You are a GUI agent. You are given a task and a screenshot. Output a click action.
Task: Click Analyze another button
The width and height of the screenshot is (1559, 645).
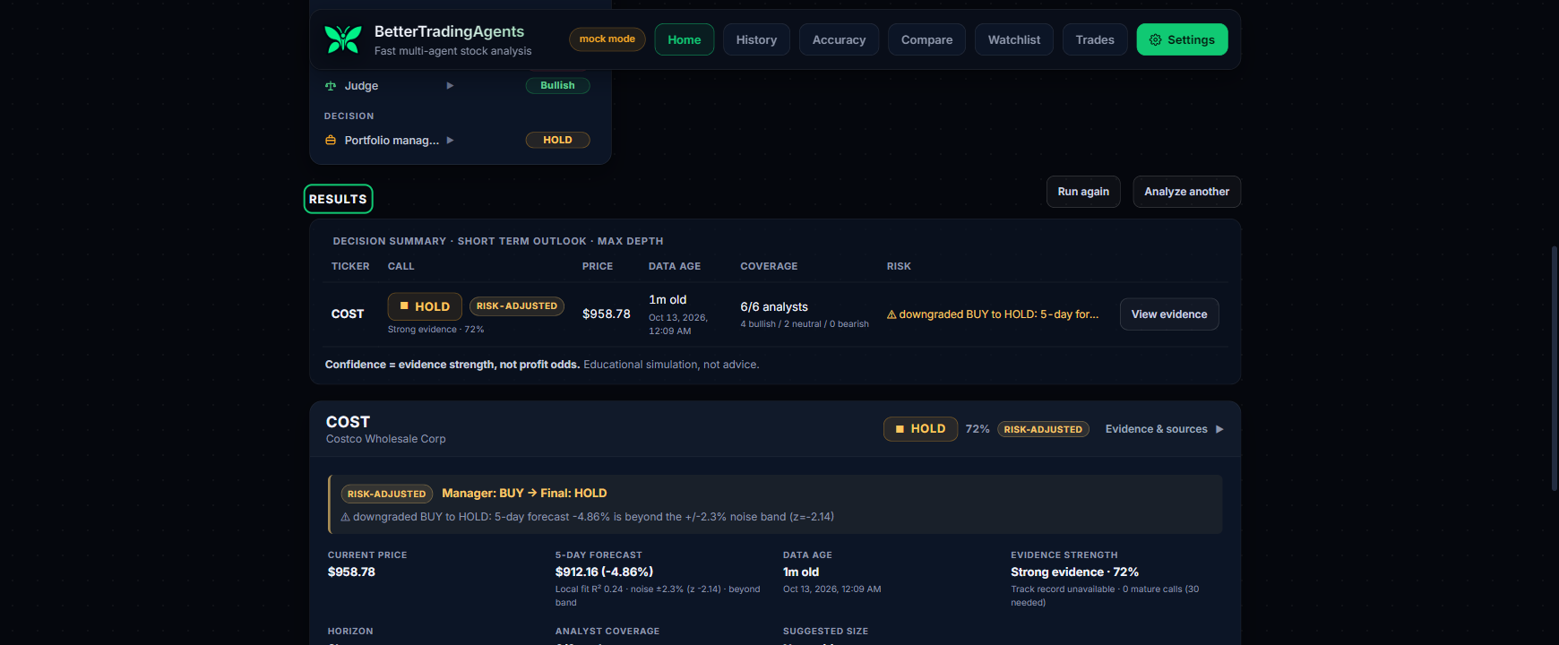(x=1186, y=192)
